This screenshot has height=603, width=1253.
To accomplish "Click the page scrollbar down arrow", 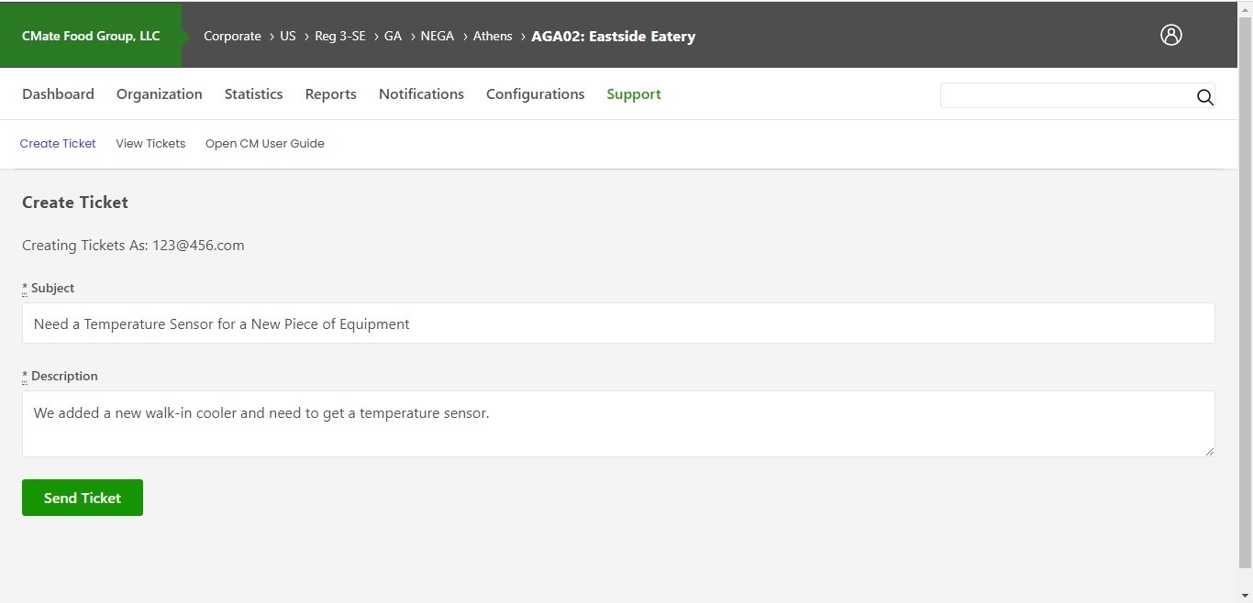I will coord(1246,595).
